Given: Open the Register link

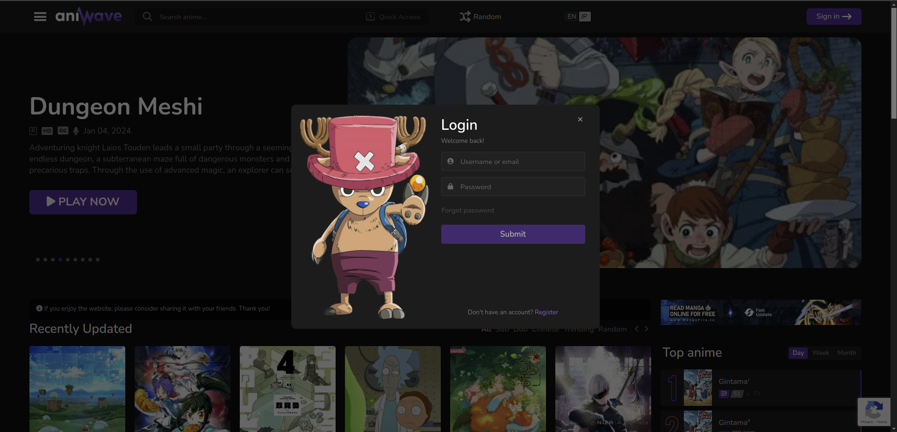Looking at the screenshot, I should (x=546, y=312).
